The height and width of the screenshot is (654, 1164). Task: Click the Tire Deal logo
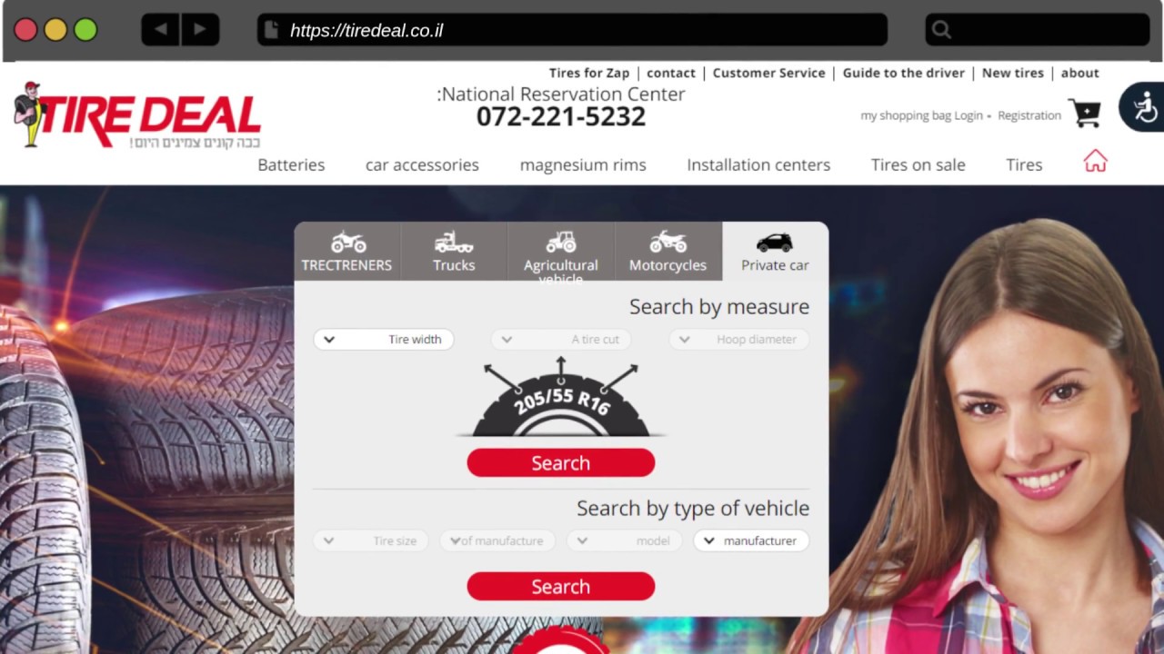pos(137,115)
